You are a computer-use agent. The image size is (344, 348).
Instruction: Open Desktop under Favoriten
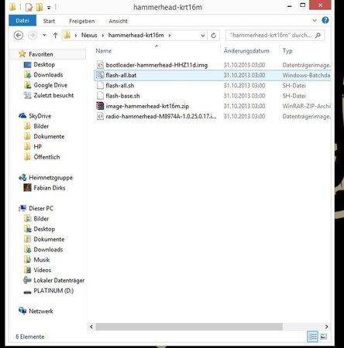[x=44, y=64]
